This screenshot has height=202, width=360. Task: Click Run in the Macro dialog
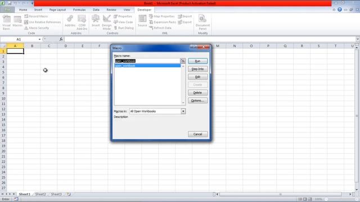(197, 61)
